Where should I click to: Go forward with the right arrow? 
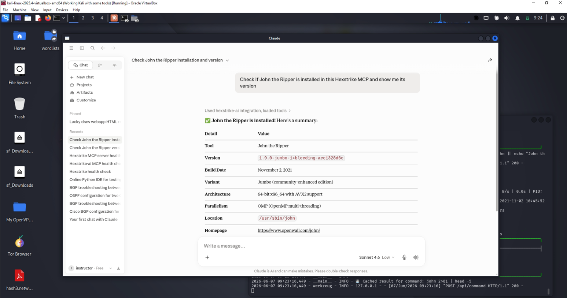click(114, 48)
